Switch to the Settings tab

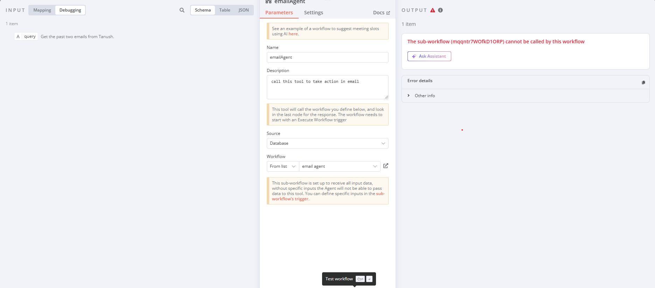pos(313,12)
